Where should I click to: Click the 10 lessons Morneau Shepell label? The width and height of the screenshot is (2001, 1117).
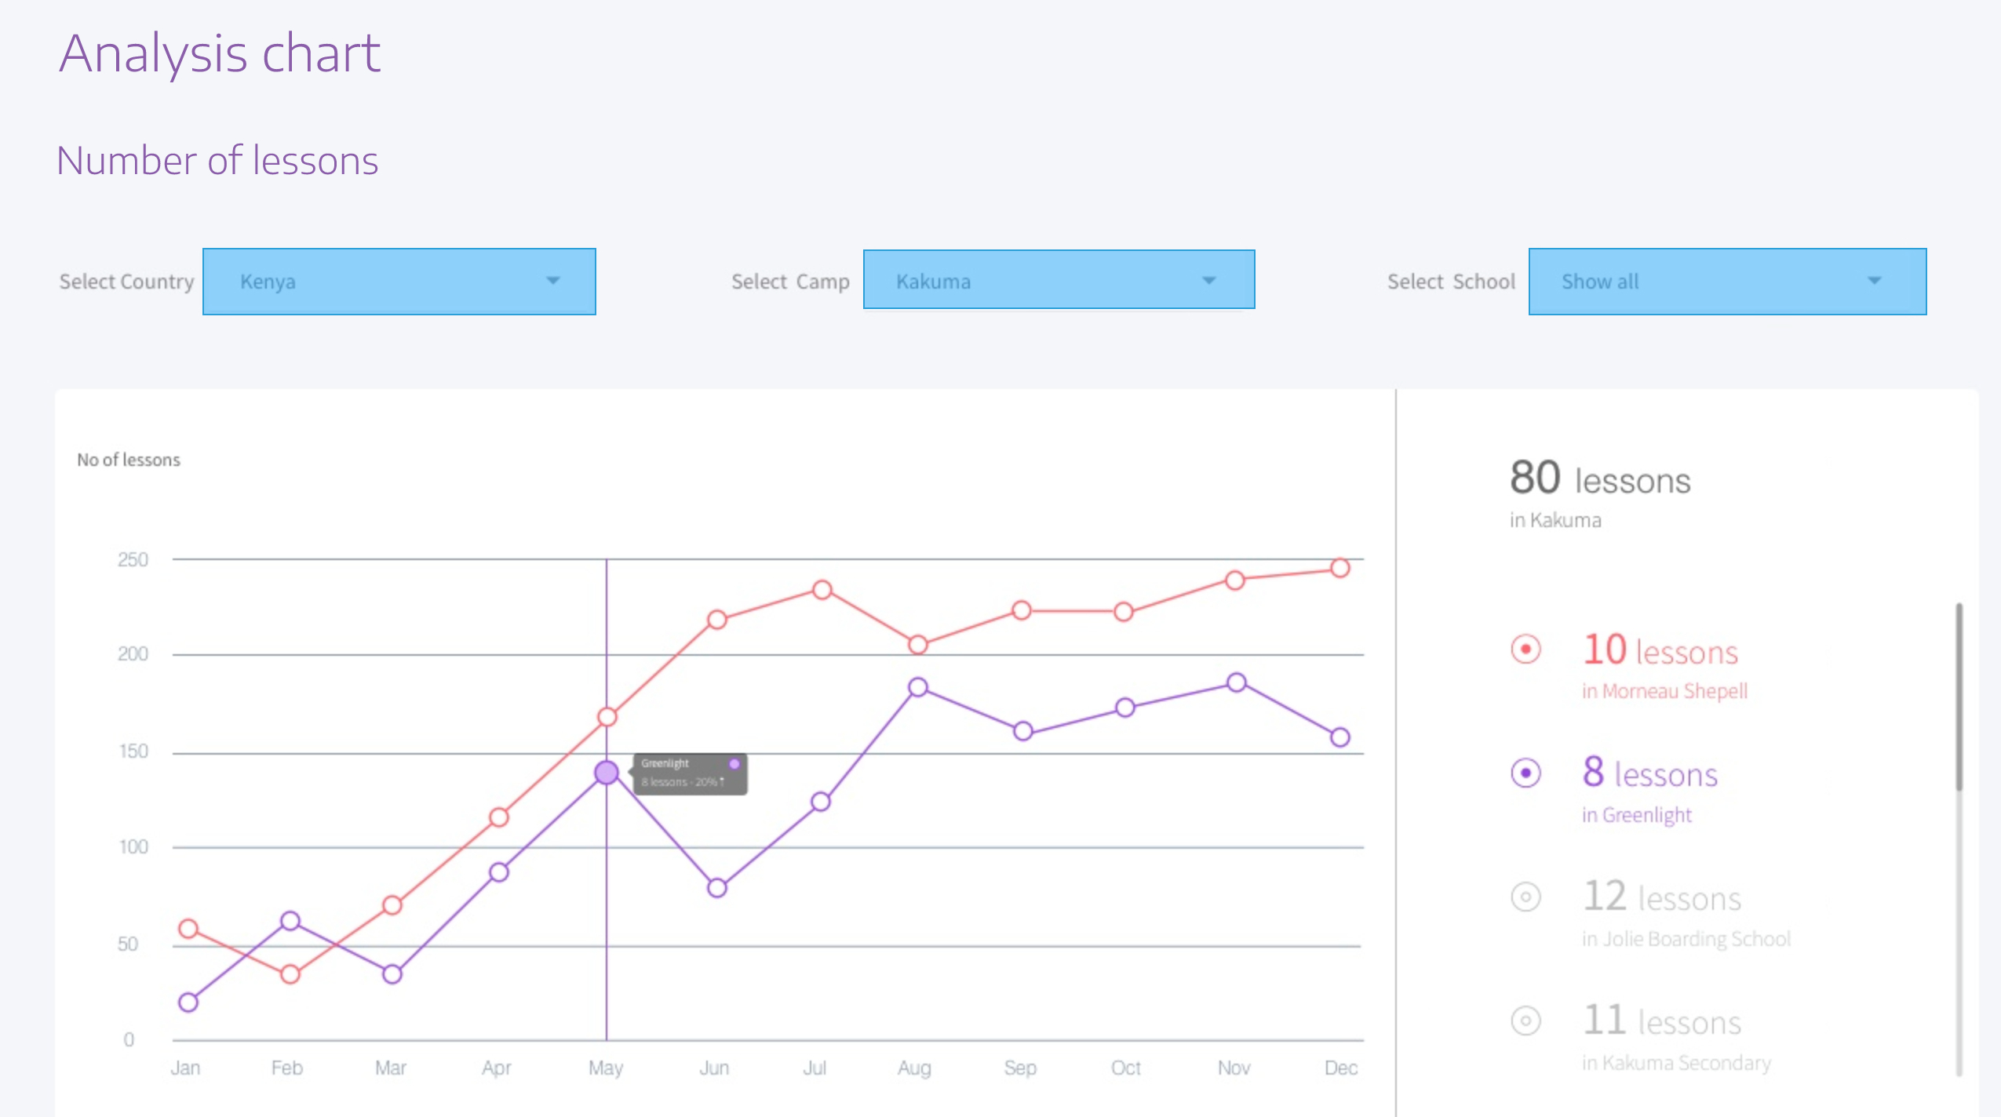(x=1660, y=651)
